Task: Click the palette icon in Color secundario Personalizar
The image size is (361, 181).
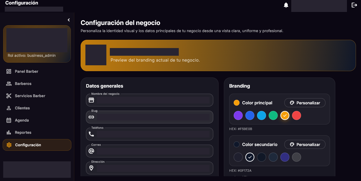Action: point(292,144)
